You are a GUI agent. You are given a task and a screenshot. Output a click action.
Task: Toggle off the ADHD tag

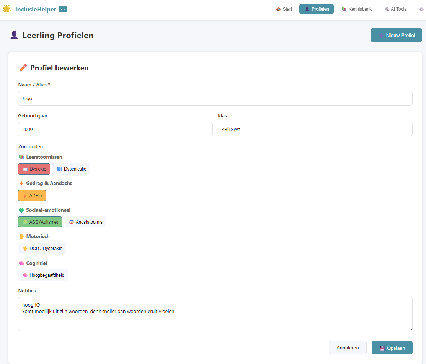click(x=32, y=196)
